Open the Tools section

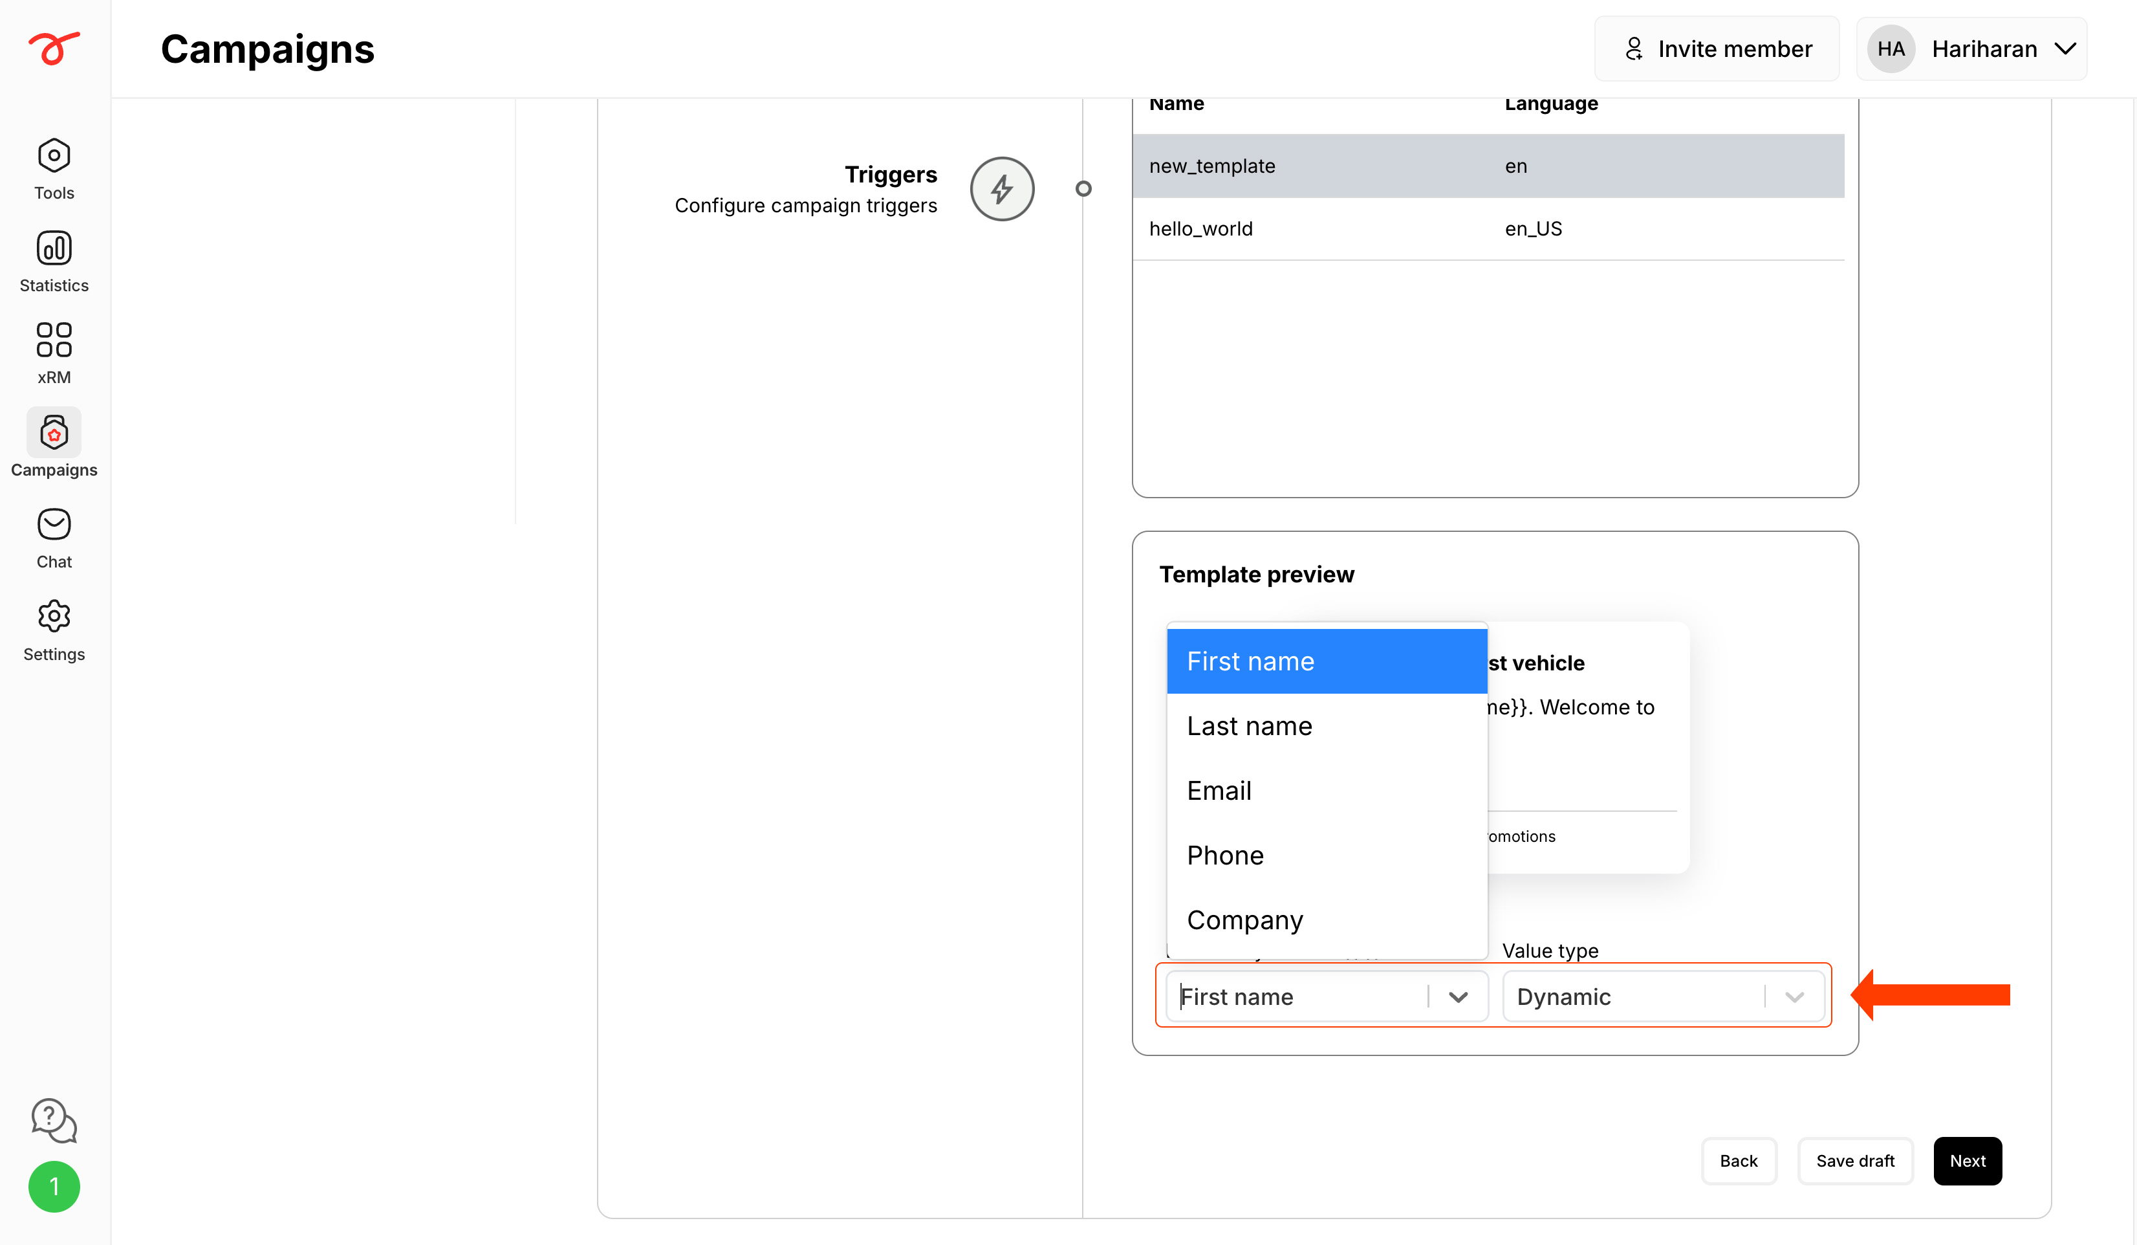(54, 169)
